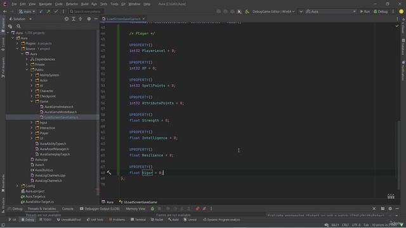The height and width of the screenshot is (228, 406).
Task: Open the Build menu
Action: (84, 4)
